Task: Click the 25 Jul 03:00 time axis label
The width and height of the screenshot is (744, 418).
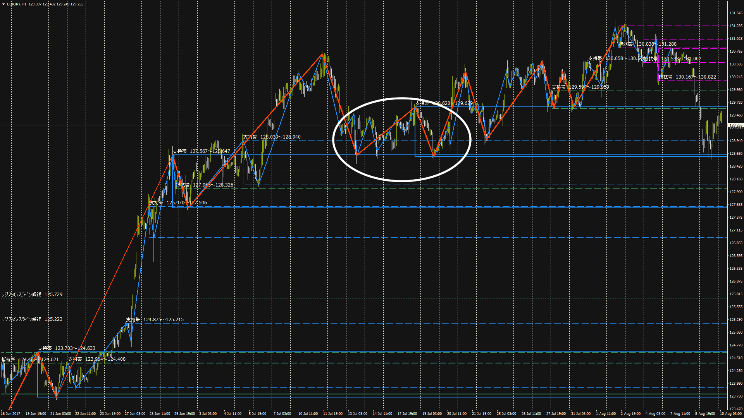Action: [x=506, y=414]
